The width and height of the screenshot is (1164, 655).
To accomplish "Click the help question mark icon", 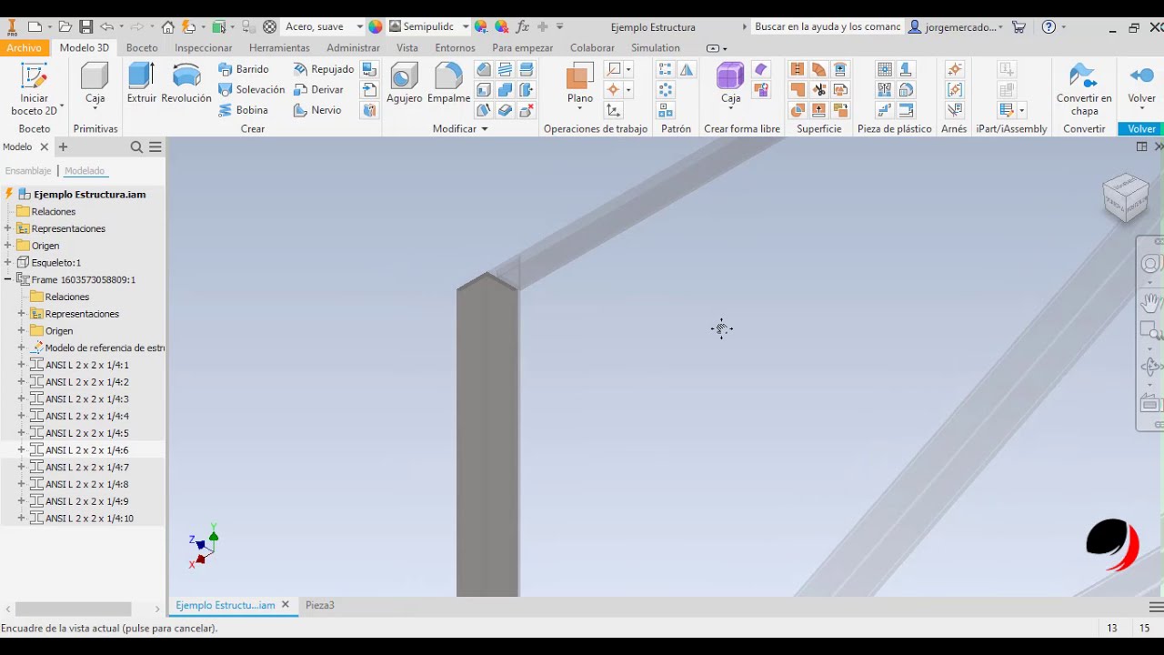I will pyautogui.click(x=1049, y=26).
